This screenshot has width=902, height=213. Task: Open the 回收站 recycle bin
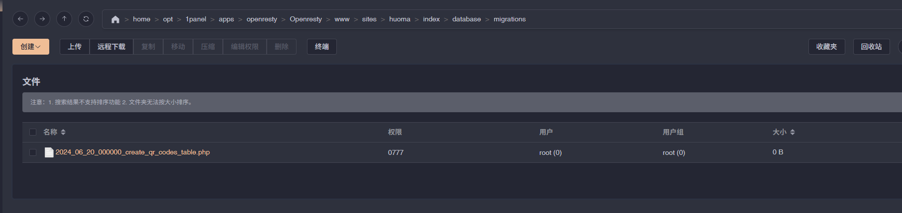pyautogui.click(x=872, y=47)
